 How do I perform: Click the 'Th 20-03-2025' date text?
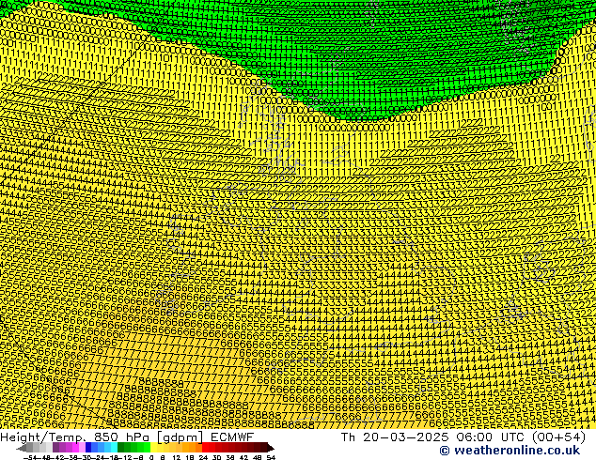pos(395,437)
